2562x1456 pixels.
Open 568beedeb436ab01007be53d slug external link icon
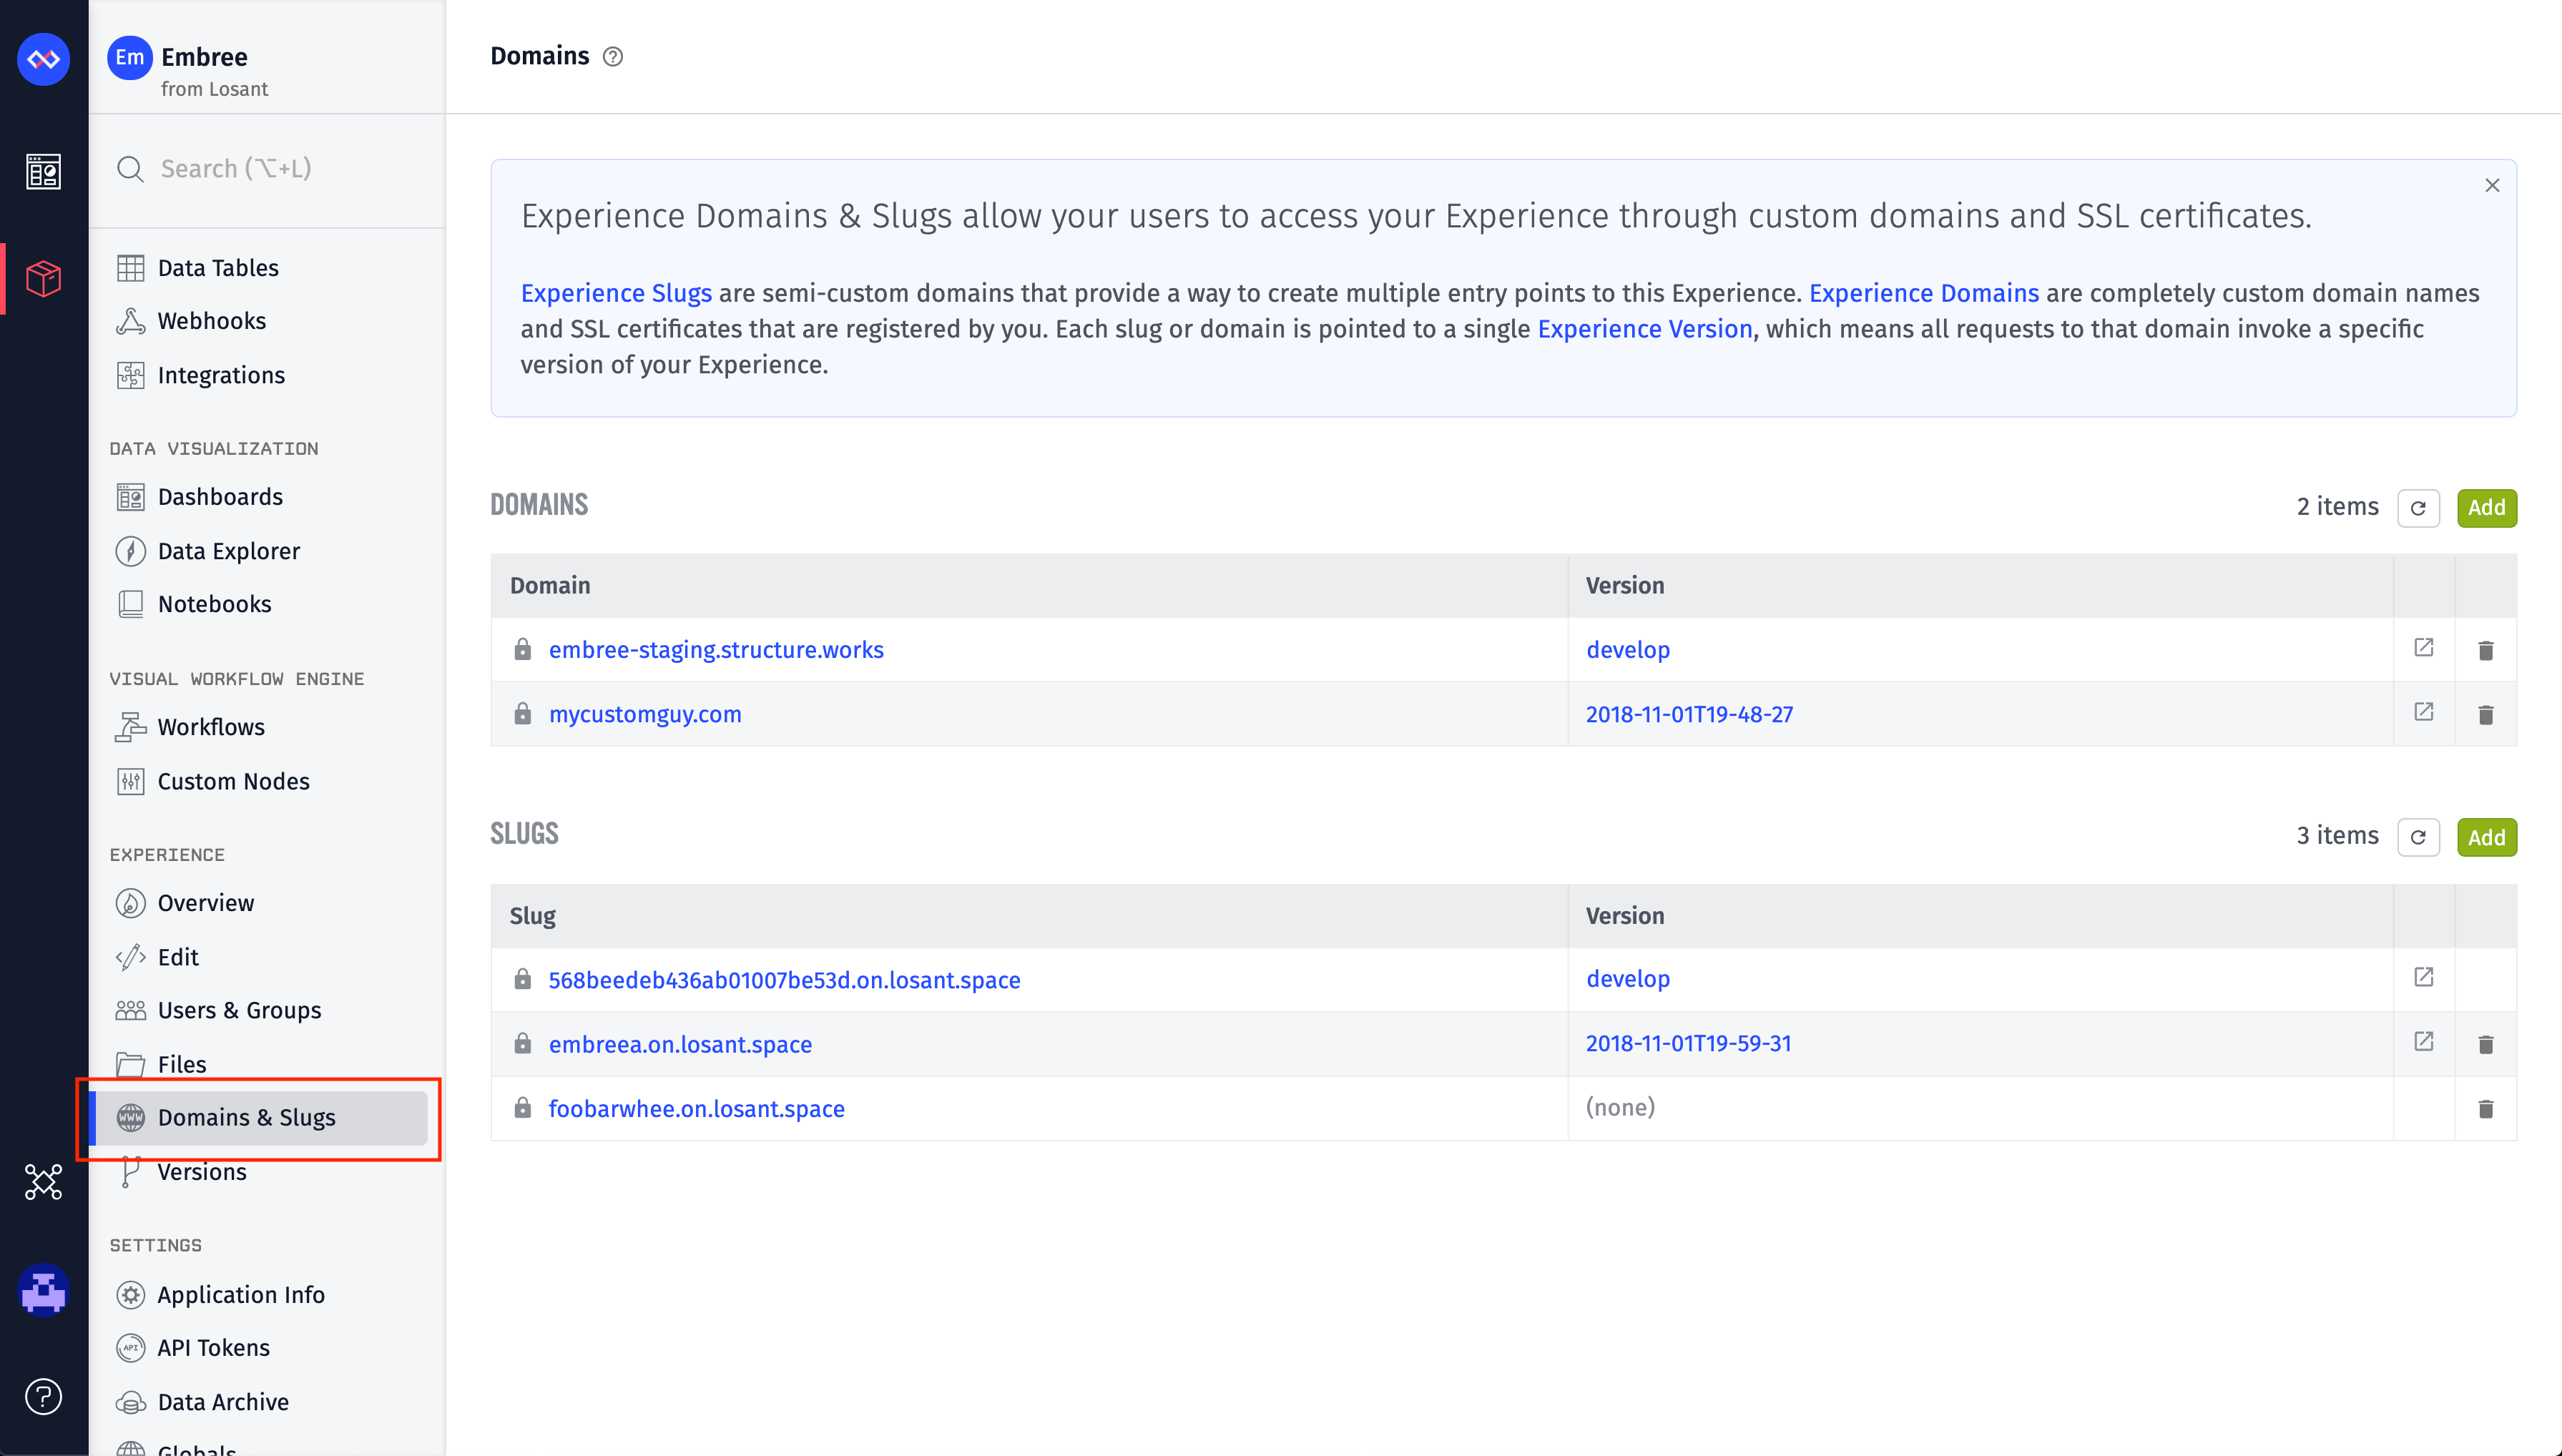pyautogui.click(x=2424, y=977)
